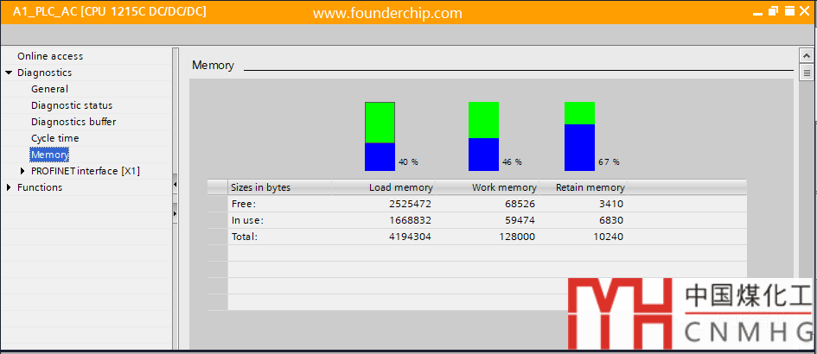This screenshot has height=354, width=817.
Task: Select Functions in the navigation tree
Action: point(40,187)
